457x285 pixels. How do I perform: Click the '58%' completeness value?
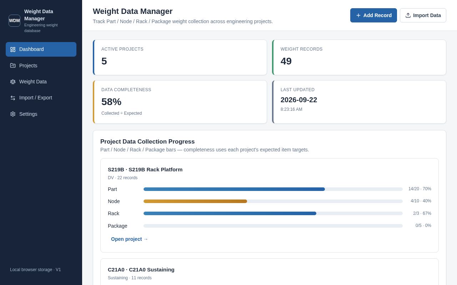pos(111,102)
